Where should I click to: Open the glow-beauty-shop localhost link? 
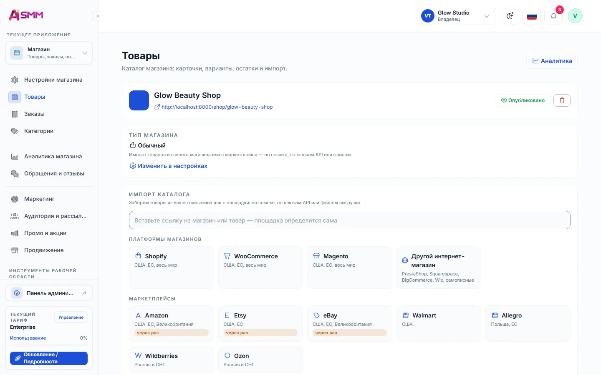pyautogui.click(x=214, y=107)
